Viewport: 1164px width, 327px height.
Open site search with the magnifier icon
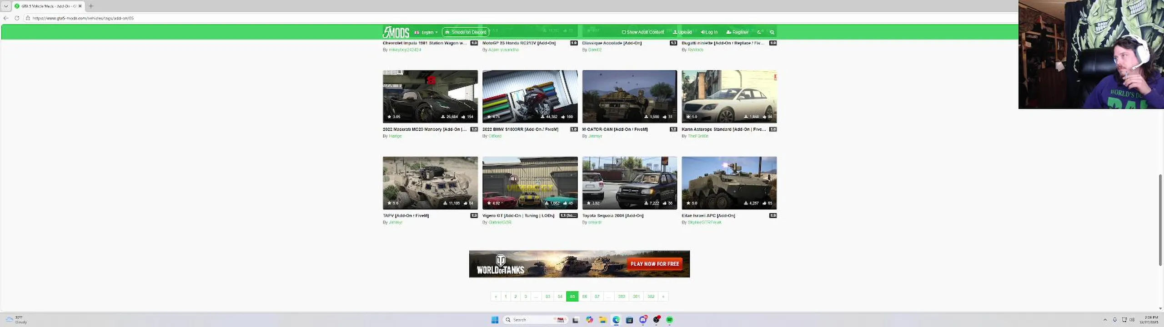coord(772,32)
